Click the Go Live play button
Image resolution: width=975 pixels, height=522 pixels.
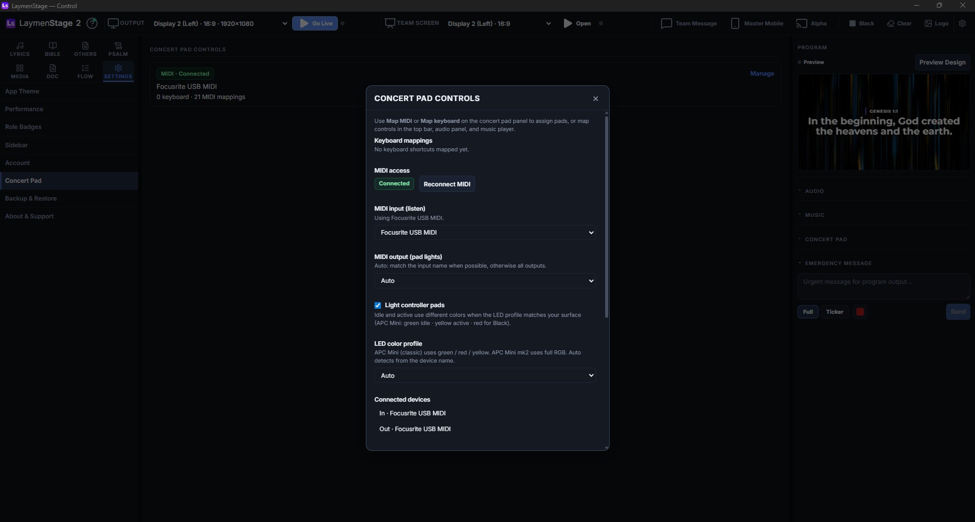pyautogui.click(x=315, y=23)
